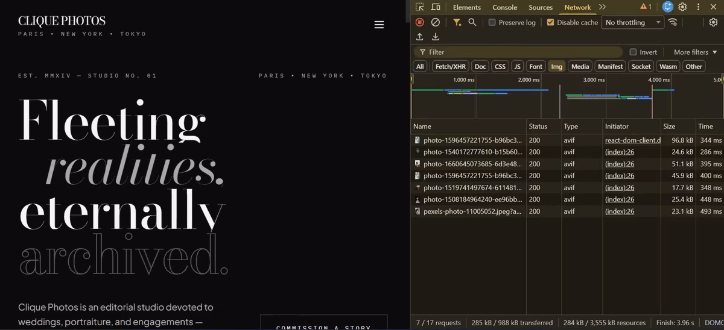The width and height of the screenshot is (724, 330).
Task: Enable the Preserve log checkbox
Action: 492,22
